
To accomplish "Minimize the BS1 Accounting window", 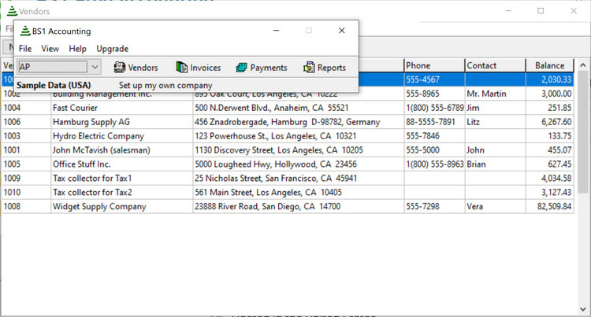I will coord(277,31).
